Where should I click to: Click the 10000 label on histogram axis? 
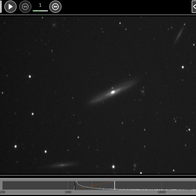coord(162,192)
